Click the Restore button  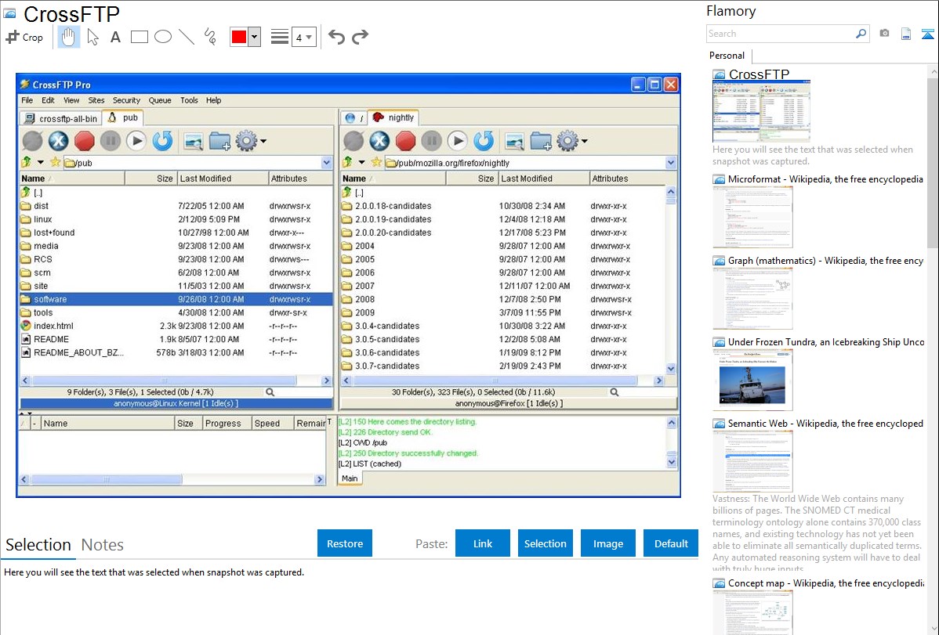click(345, 543)
